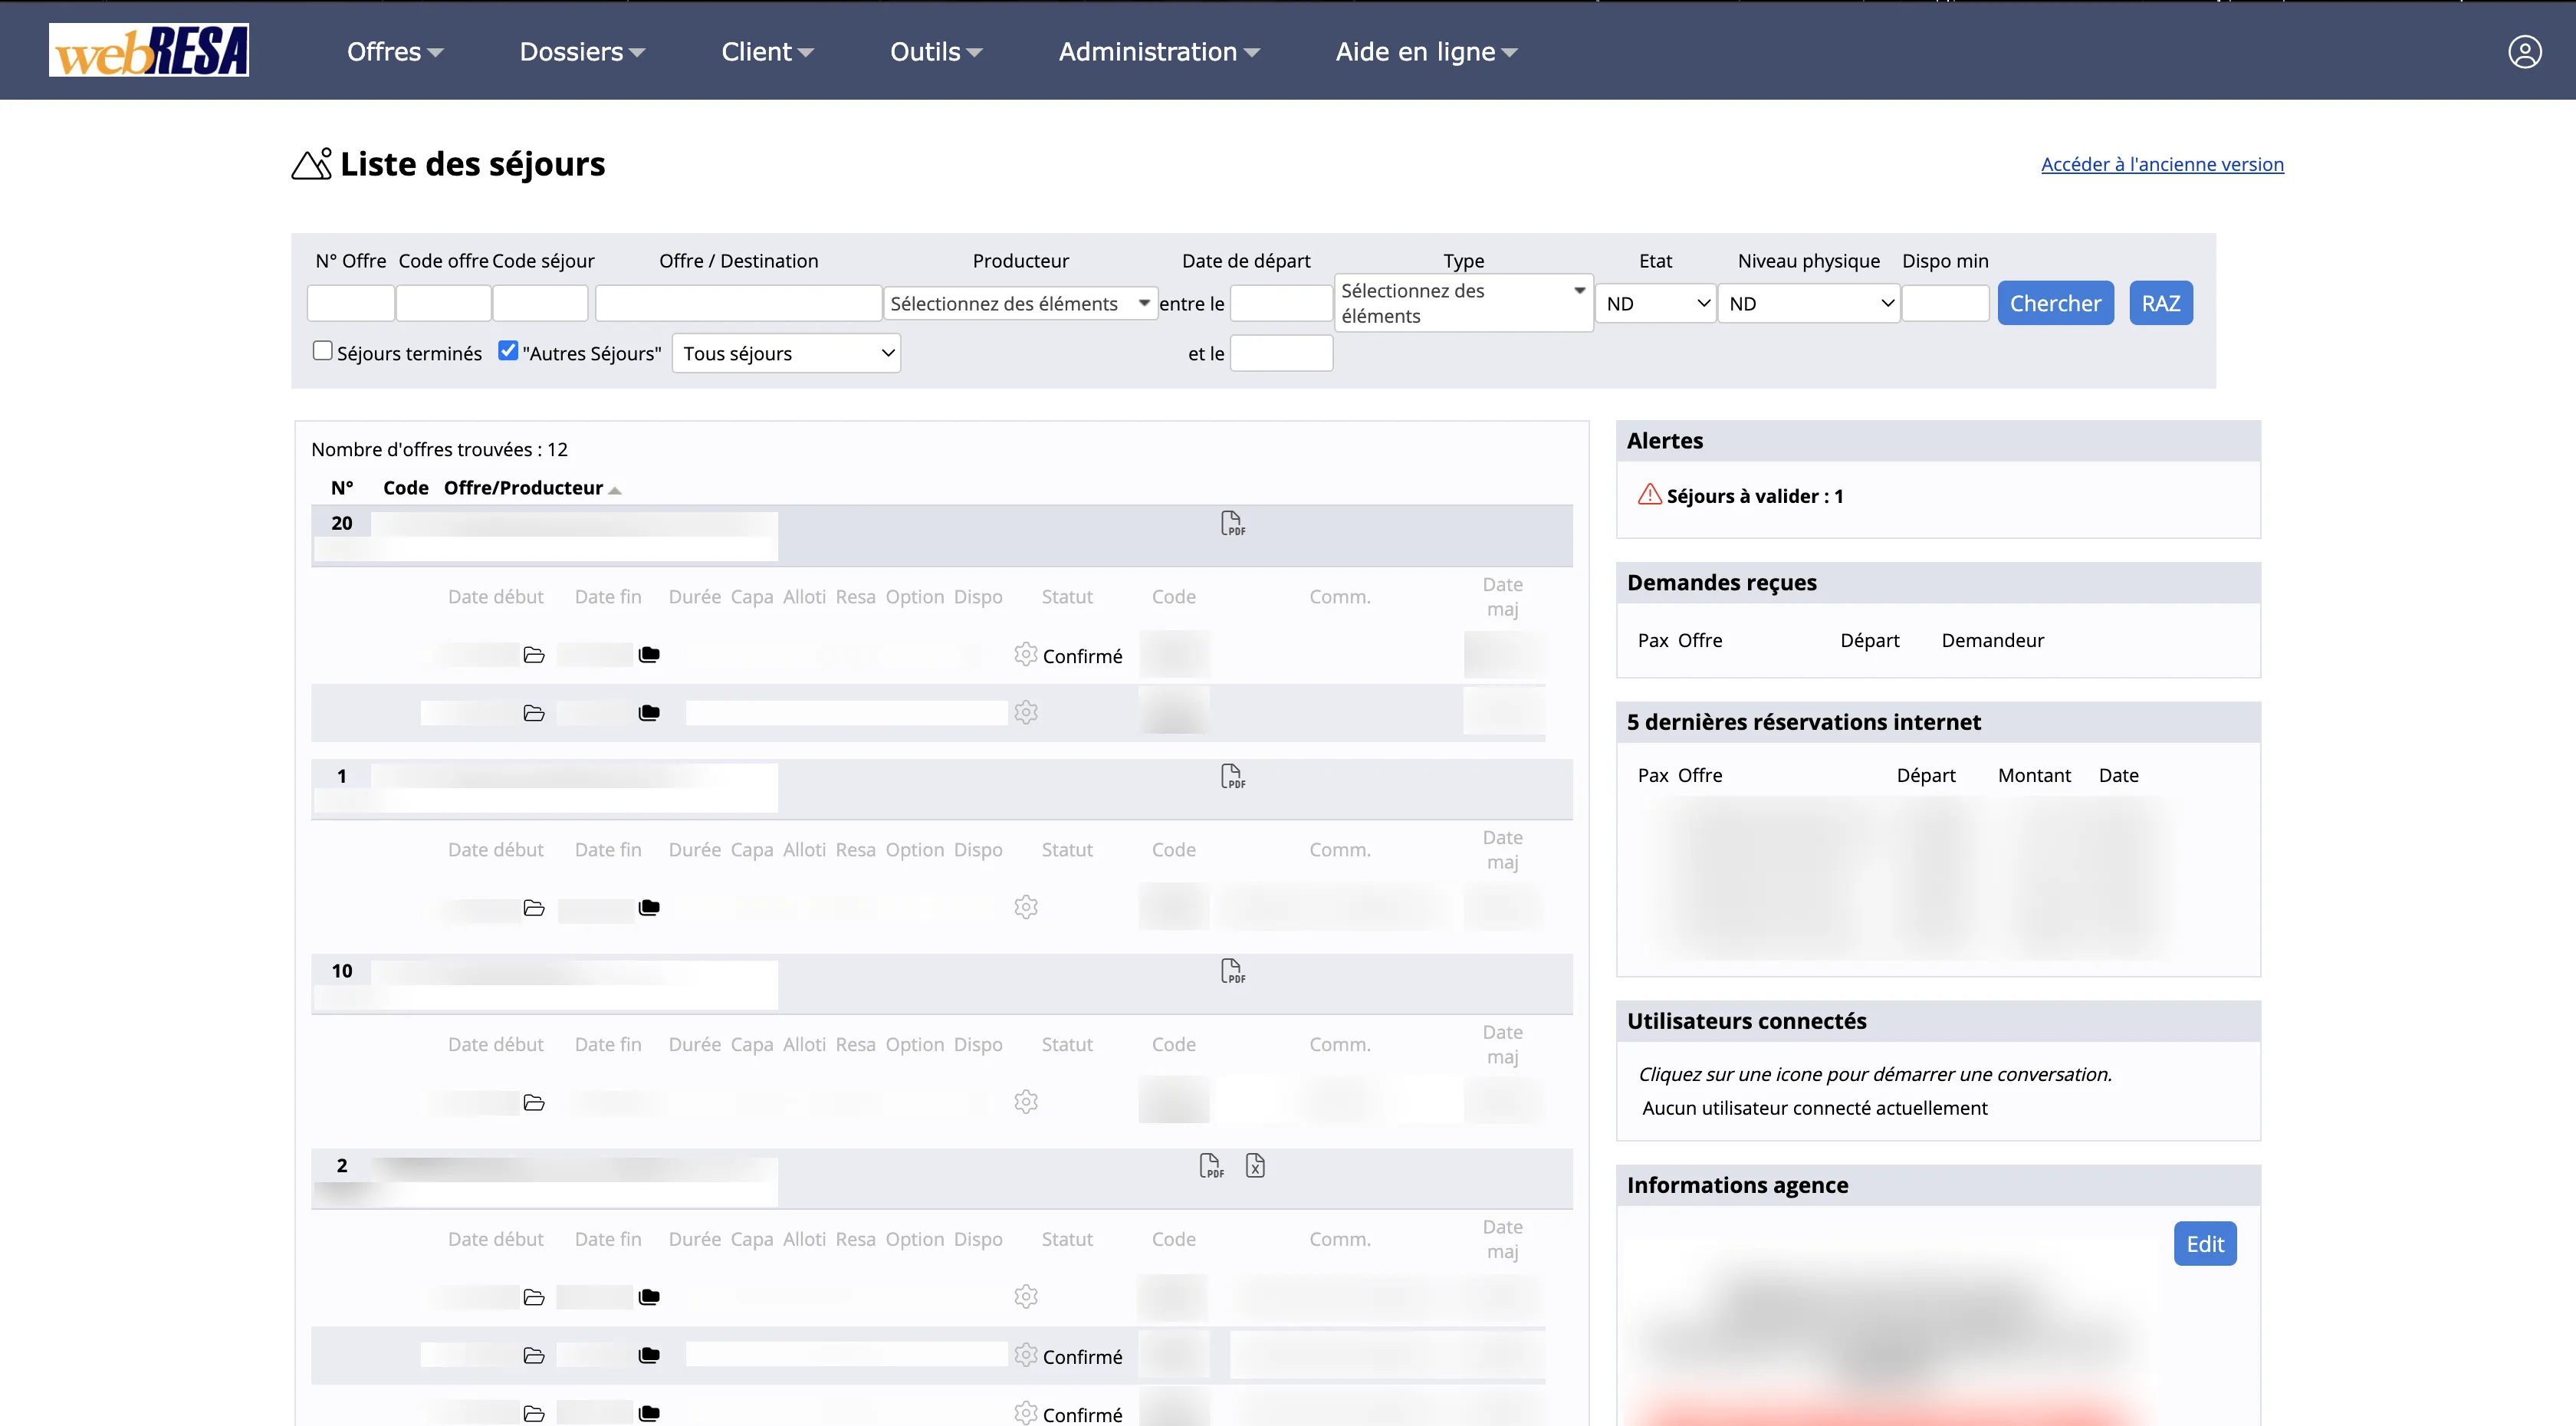Open the filled folder icon in offer 20 second row
2576x1426 pixels.
click(x=649, y=713)
